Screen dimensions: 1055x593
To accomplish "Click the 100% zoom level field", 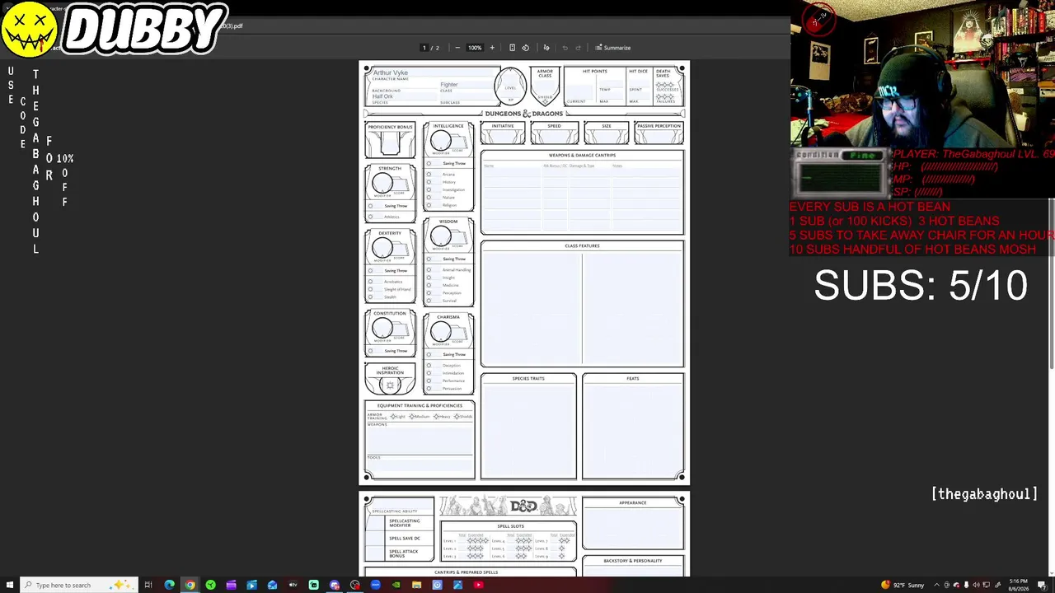I will [x=475, y=48].
